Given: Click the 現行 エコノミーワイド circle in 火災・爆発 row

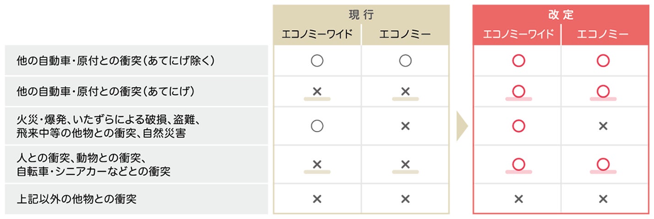Looking at the screenshot, I should pyautogui.click(x=317, y=126).
